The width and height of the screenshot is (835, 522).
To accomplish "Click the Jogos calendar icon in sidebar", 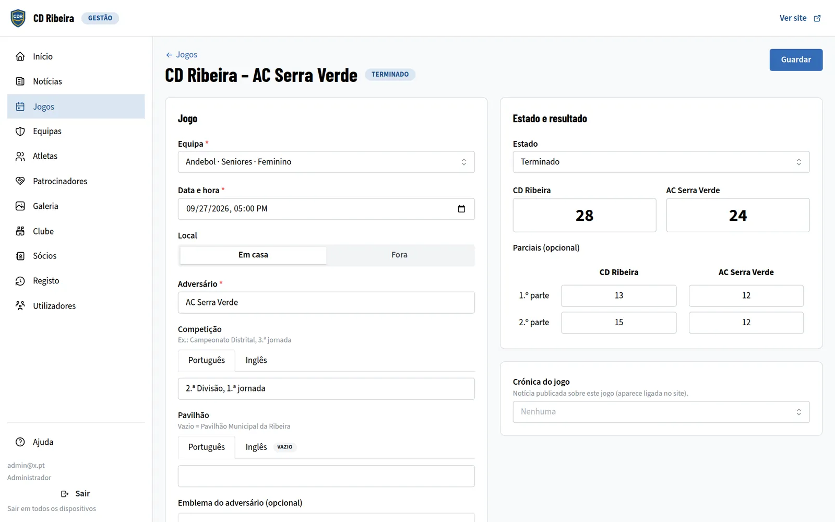I will (x=20, y=106).
